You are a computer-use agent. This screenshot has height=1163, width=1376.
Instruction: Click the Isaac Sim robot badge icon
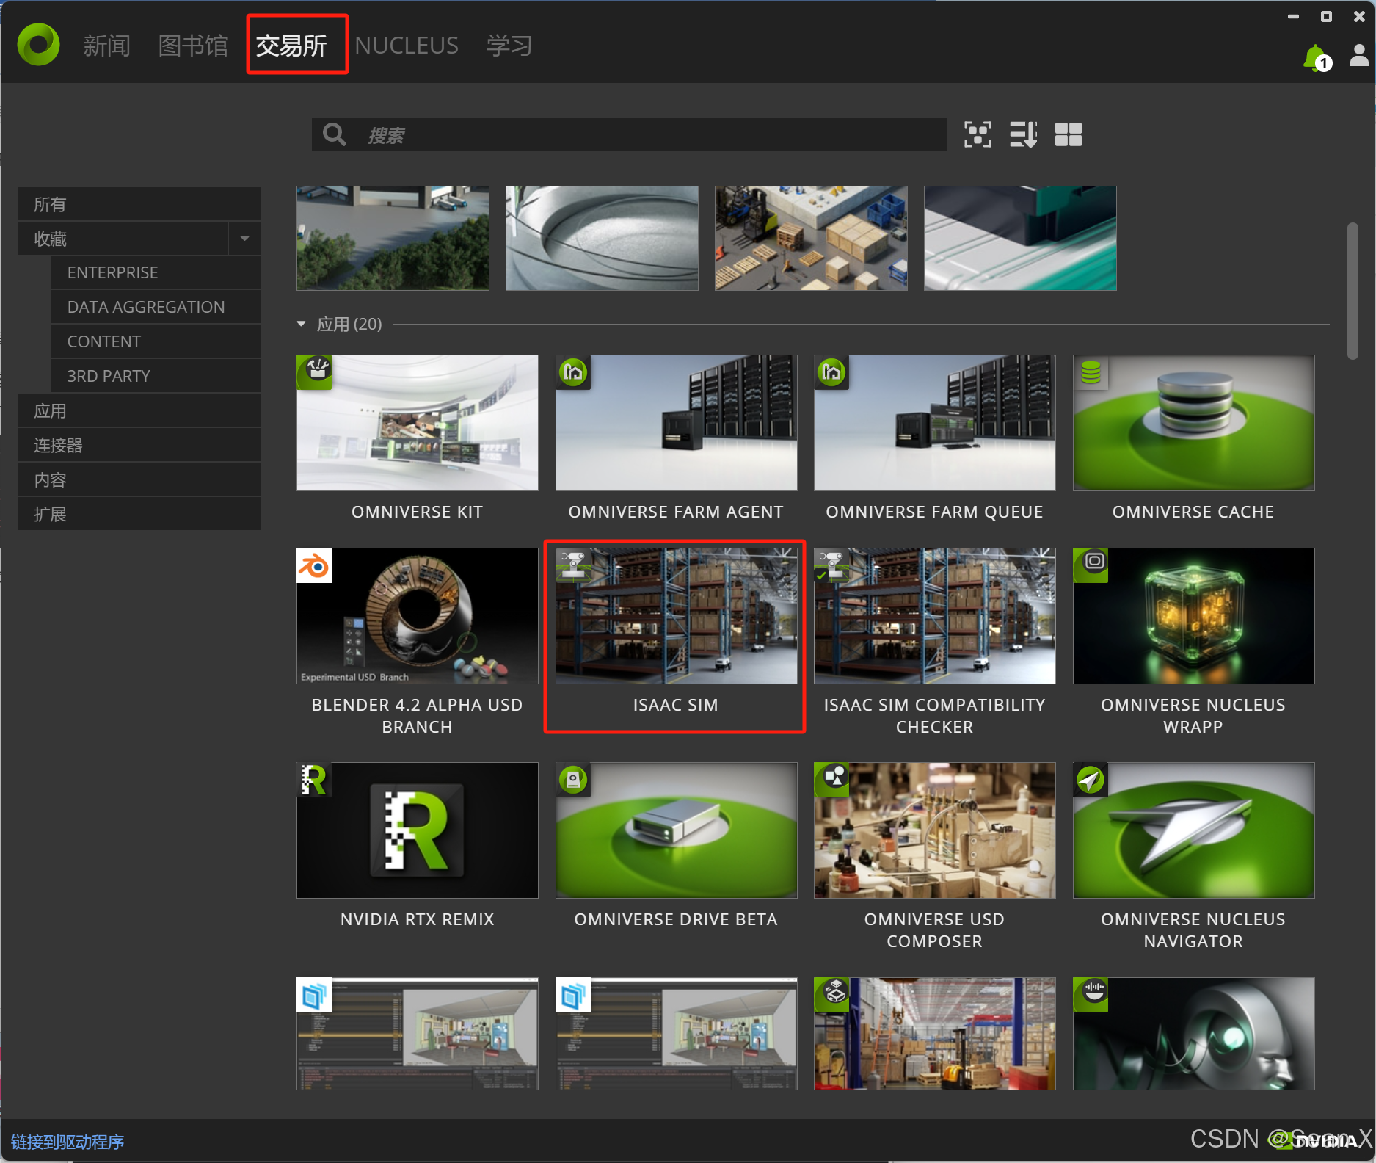(x=573, y=565)
